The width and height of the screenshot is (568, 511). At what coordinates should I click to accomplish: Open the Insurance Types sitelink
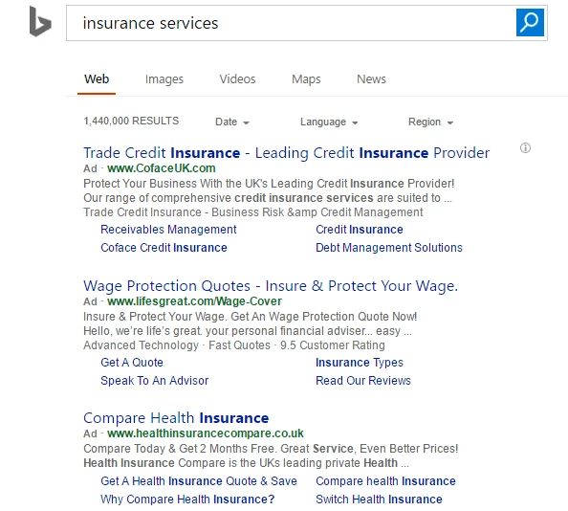click(360, 363)
